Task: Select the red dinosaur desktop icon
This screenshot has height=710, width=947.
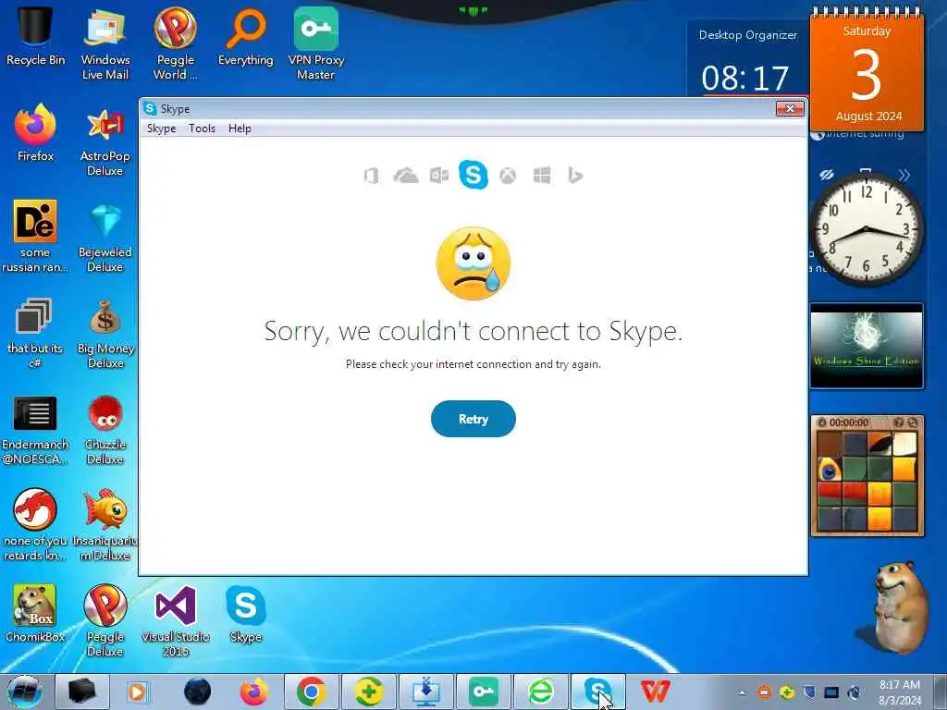Action: (35, 525)
